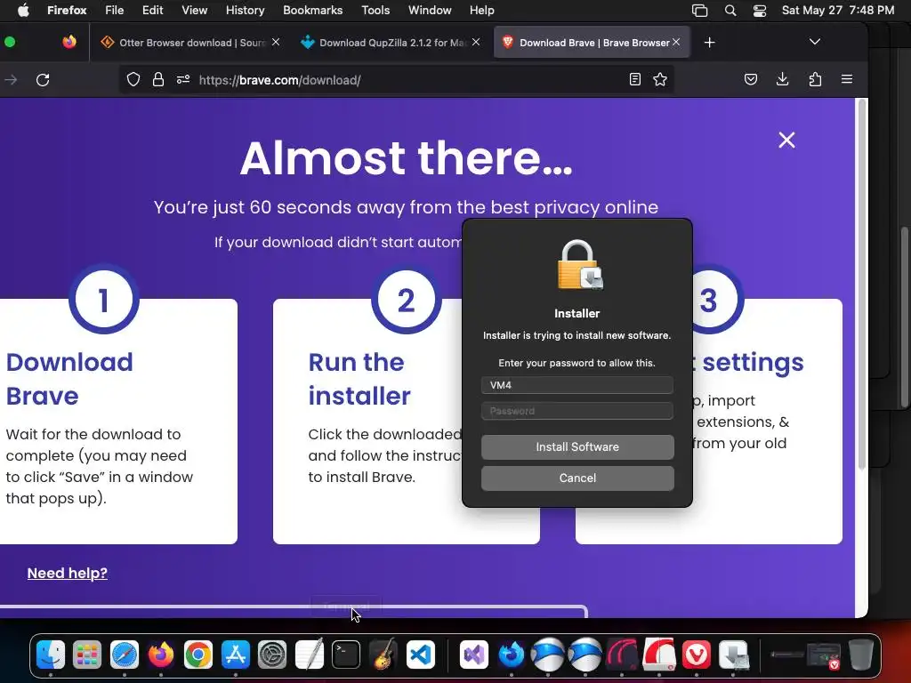Open Control Center in menu bar
The height and width of the screenshot is (683, 911).
tap(760, 10)
